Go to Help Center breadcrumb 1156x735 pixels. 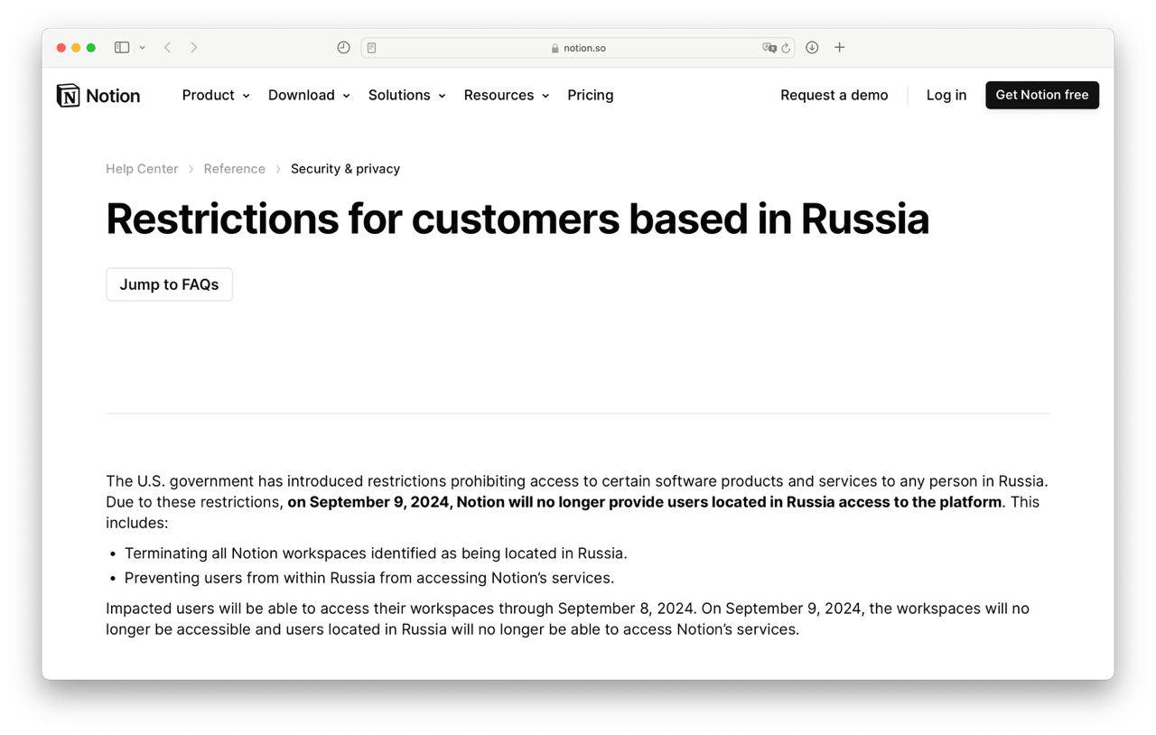pyautogui.click(x=142, y=169)
